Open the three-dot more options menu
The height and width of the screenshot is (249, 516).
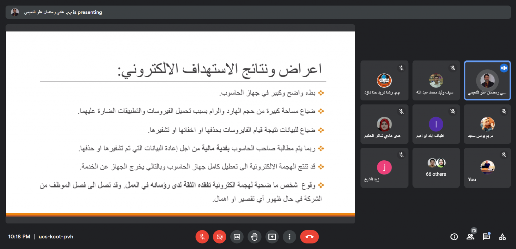[289, 236]
